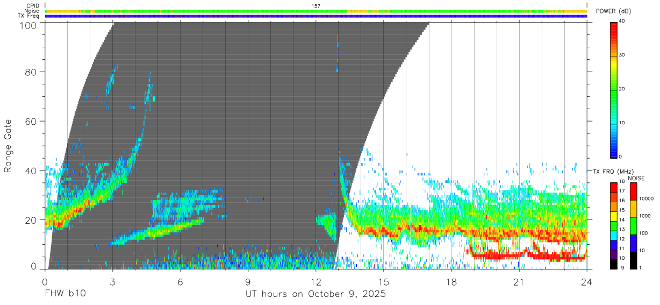Screen dimensions: 660x305
Task: Click the power color bar gradient
Action: point(614,89)
